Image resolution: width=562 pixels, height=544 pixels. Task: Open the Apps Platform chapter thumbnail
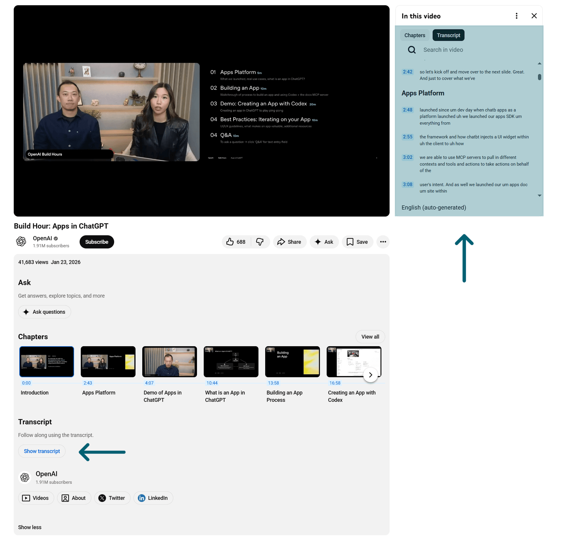108,361
